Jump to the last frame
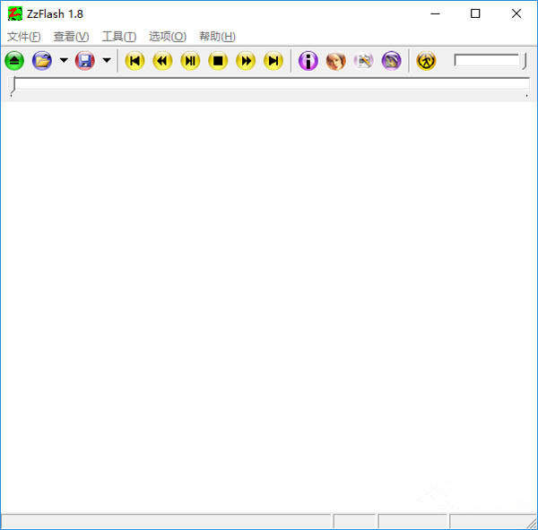The height and width of the screenshot is (530, 538). (x=273, y=61)
